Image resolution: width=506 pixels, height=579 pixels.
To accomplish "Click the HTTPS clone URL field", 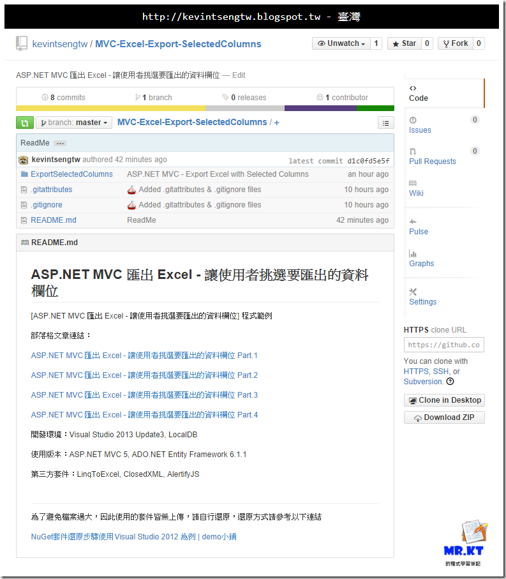I will click(444, 345).
